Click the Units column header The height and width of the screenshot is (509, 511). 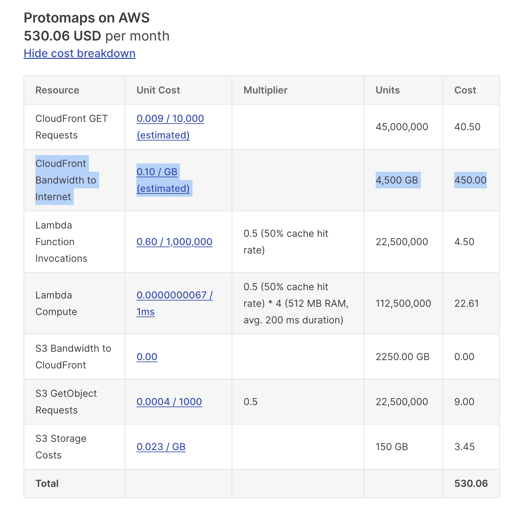388,90
